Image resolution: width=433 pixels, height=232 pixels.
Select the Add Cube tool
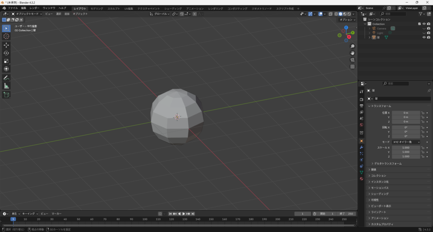pos(6,95)
